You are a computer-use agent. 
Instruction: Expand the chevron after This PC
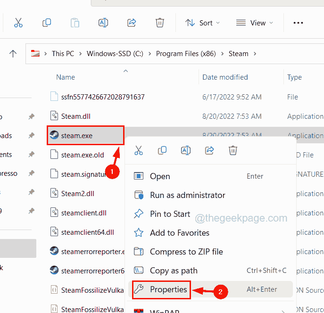80,54
